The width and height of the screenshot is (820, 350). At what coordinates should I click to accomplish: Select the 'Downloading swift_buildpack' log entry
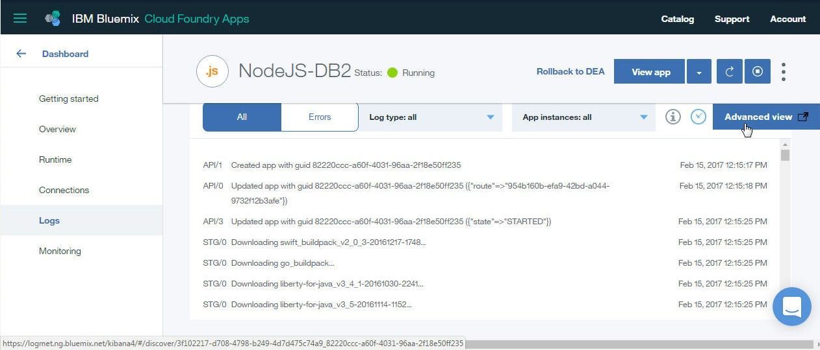[485, 242]
